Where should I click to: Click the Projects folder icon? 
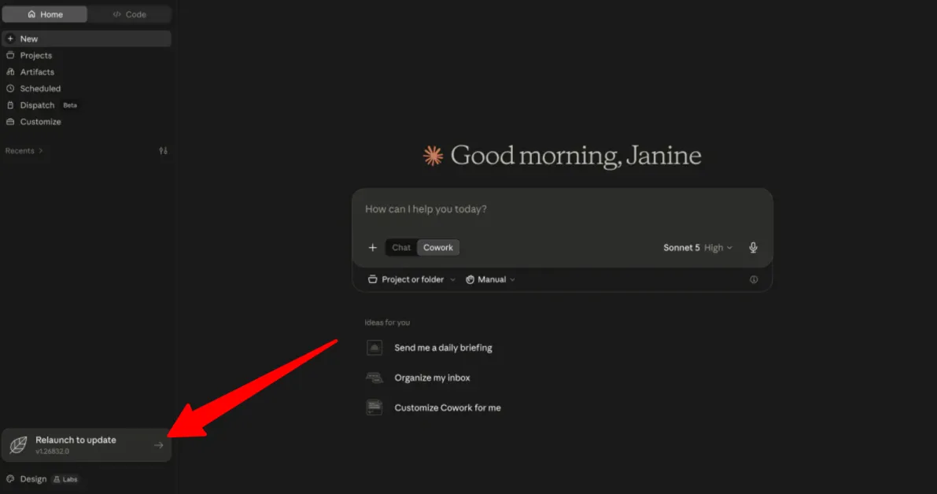(x=10, y=56)
